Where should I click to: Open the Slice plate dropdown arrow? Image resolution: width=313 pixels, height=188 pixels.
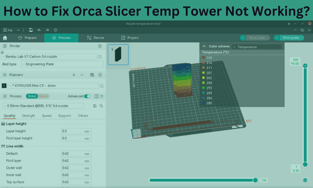[243, 38]
